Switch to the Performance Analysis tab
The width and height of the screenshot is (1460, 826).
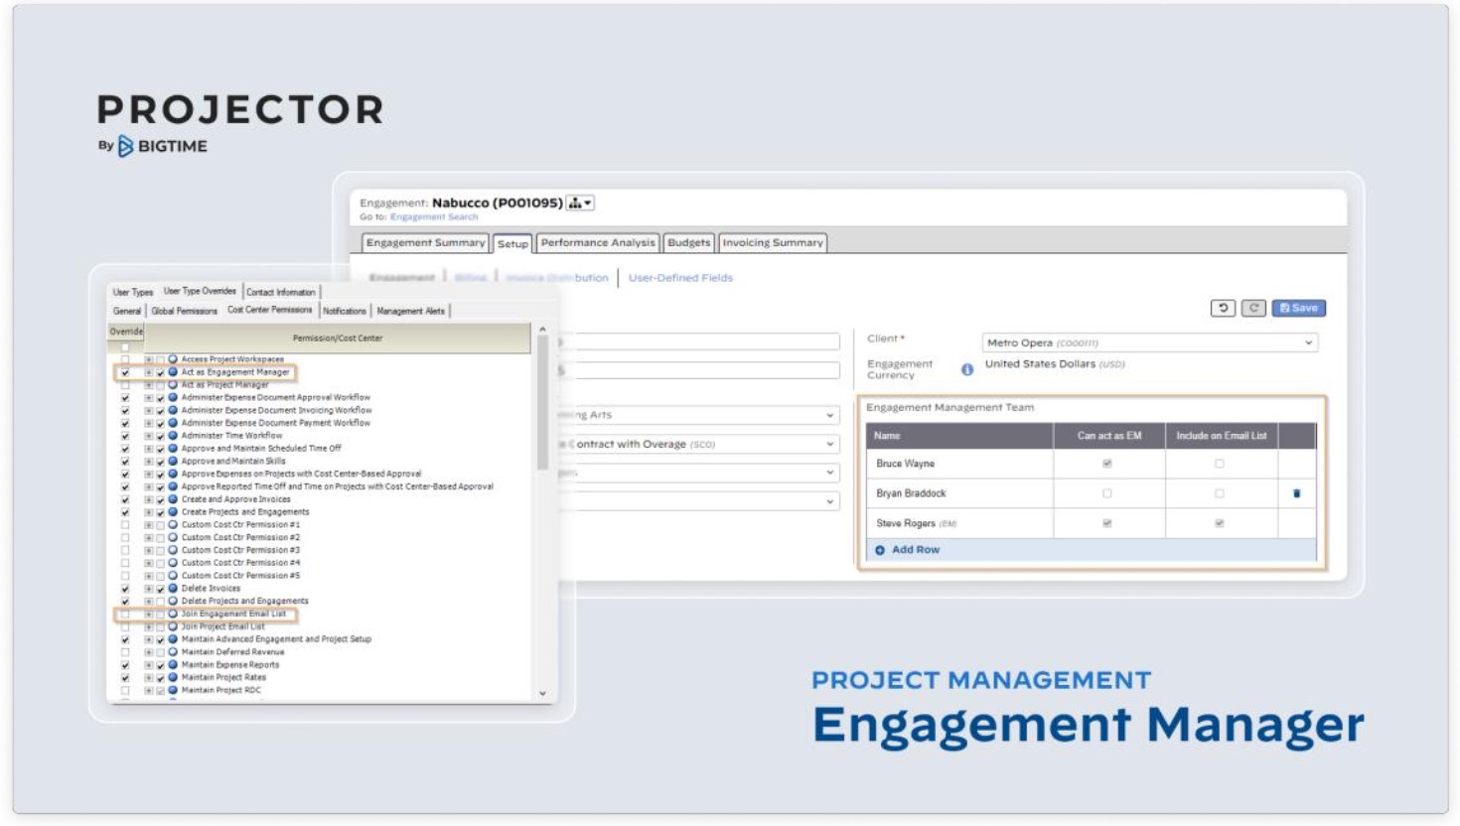[x=598, y=242]
